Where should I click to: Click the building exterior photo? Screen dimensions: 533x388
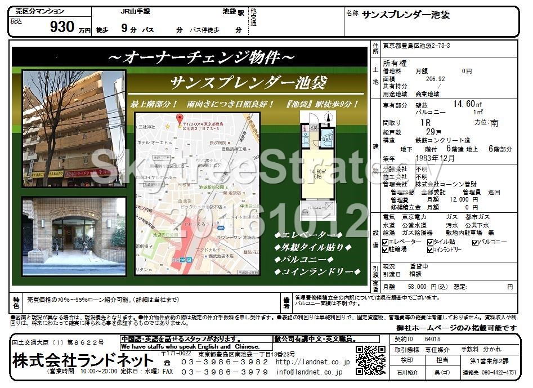[74, 128]
